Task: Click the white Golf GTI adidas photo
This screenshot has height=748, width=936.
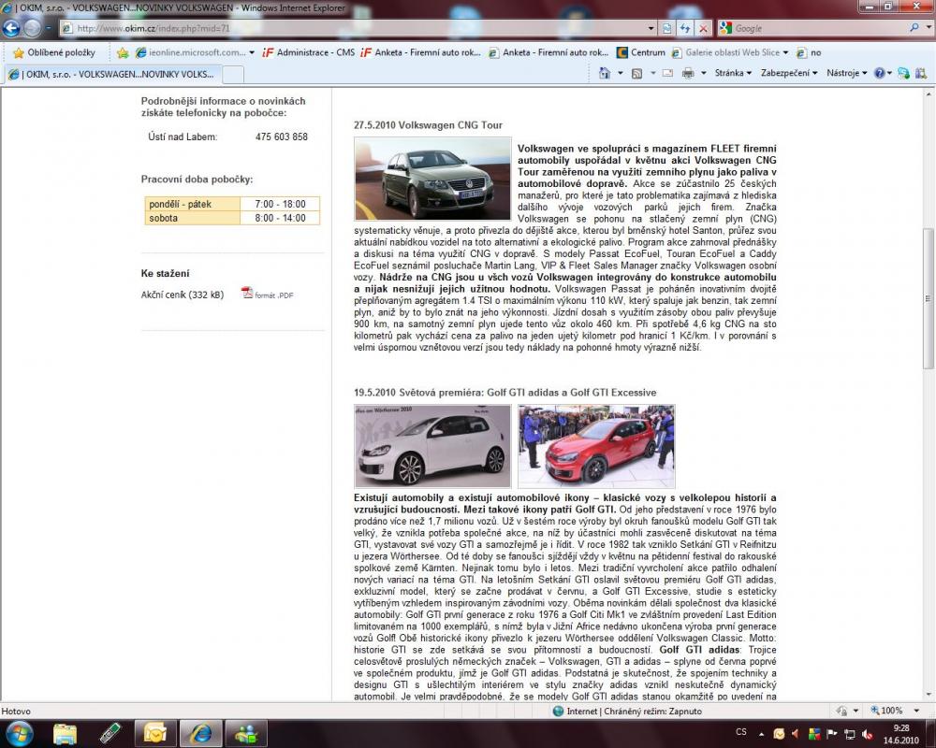Action: [x=432, y=446]
